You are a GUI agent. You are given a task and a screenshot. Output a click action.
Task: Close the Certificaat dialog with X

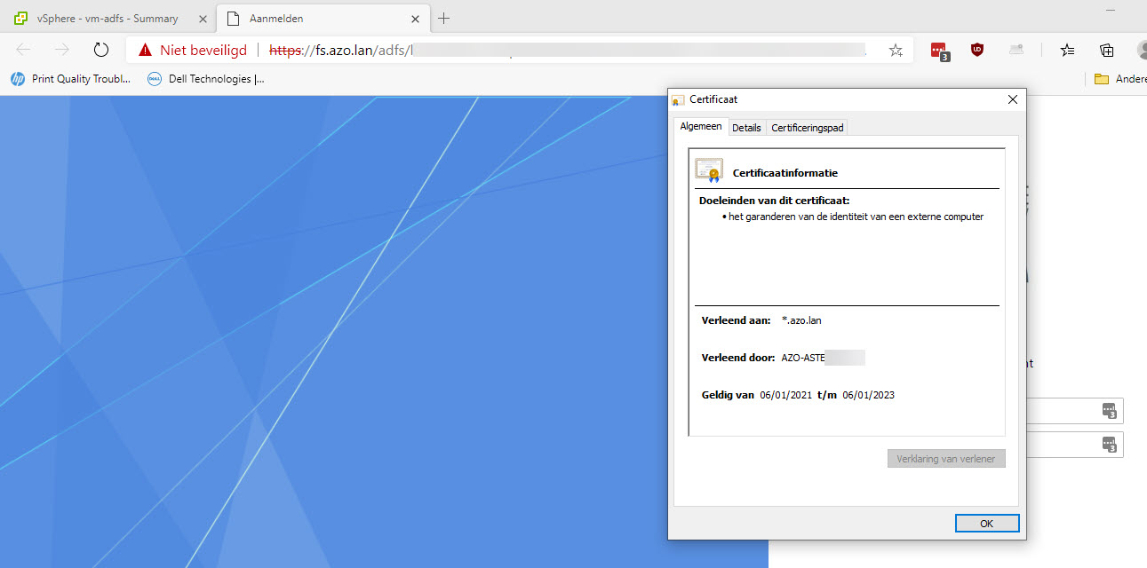pos(1012,99)
